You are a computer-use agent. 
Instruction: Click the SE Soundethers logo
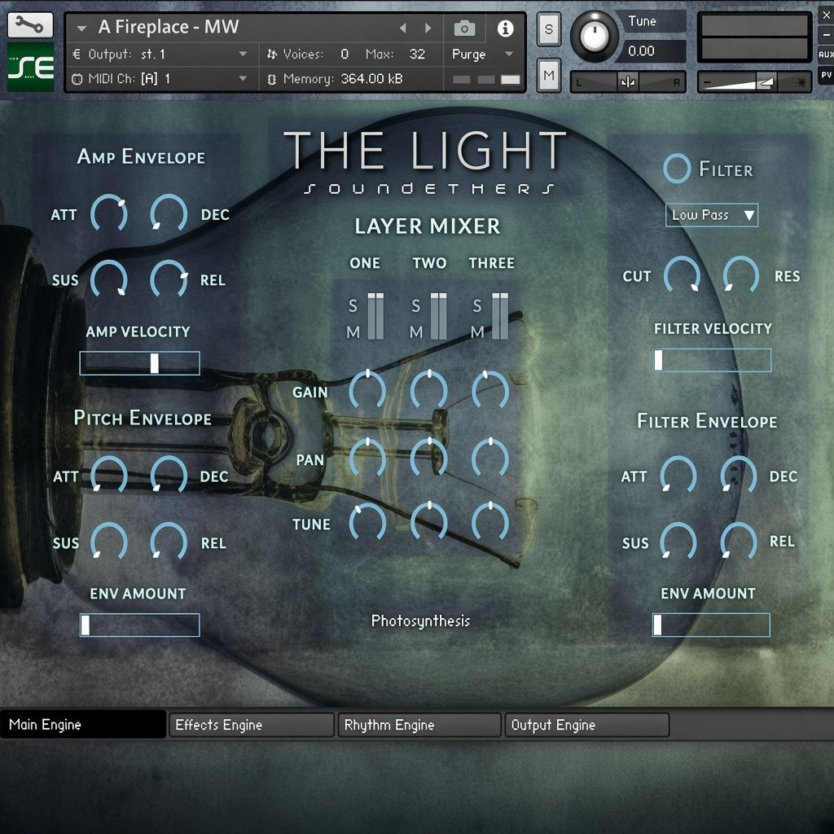point(30,67)
